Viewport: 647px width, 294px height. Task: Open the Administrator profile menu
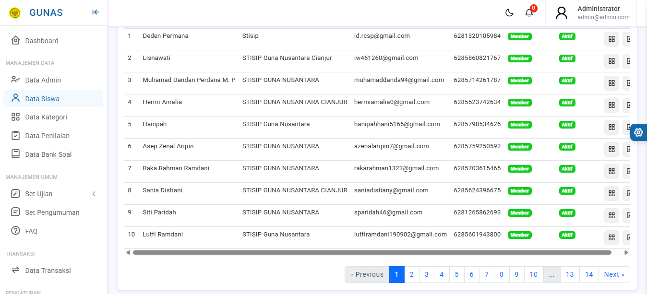[x=593, y=13]
